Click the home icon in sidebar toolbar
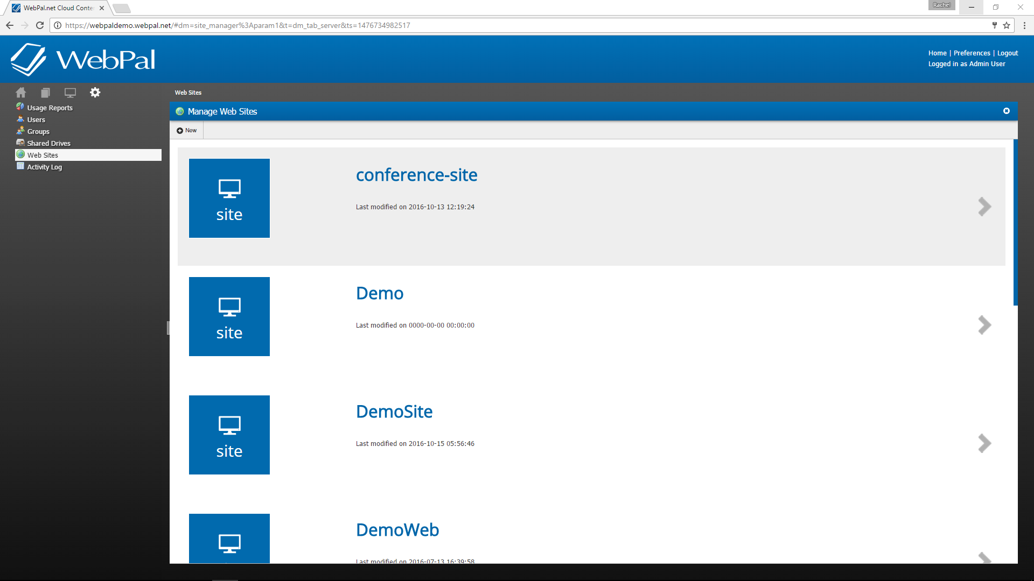Viewport: 1034px width, 581px height. pos(20,93)
